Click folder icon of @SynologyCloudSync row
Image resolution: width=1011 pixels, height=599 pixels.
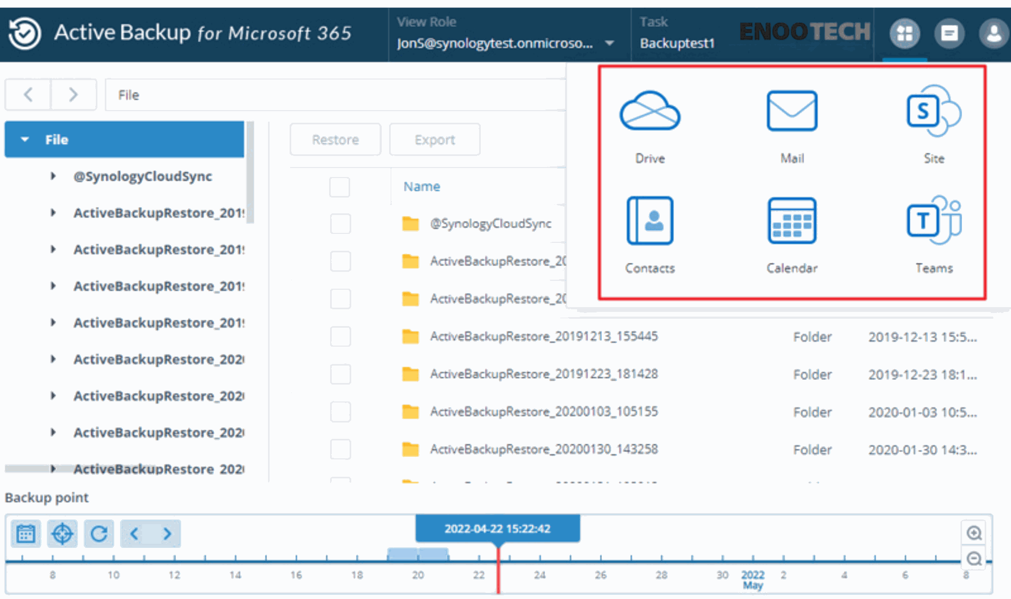tap(410, 224)
